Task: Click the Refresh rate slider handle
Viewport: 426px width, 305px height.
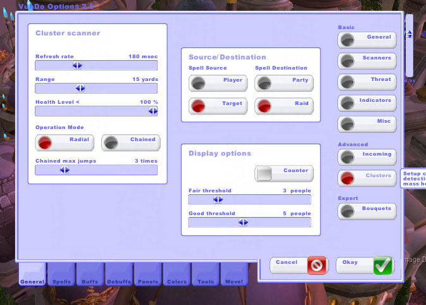Action: (x=77, y=65)
